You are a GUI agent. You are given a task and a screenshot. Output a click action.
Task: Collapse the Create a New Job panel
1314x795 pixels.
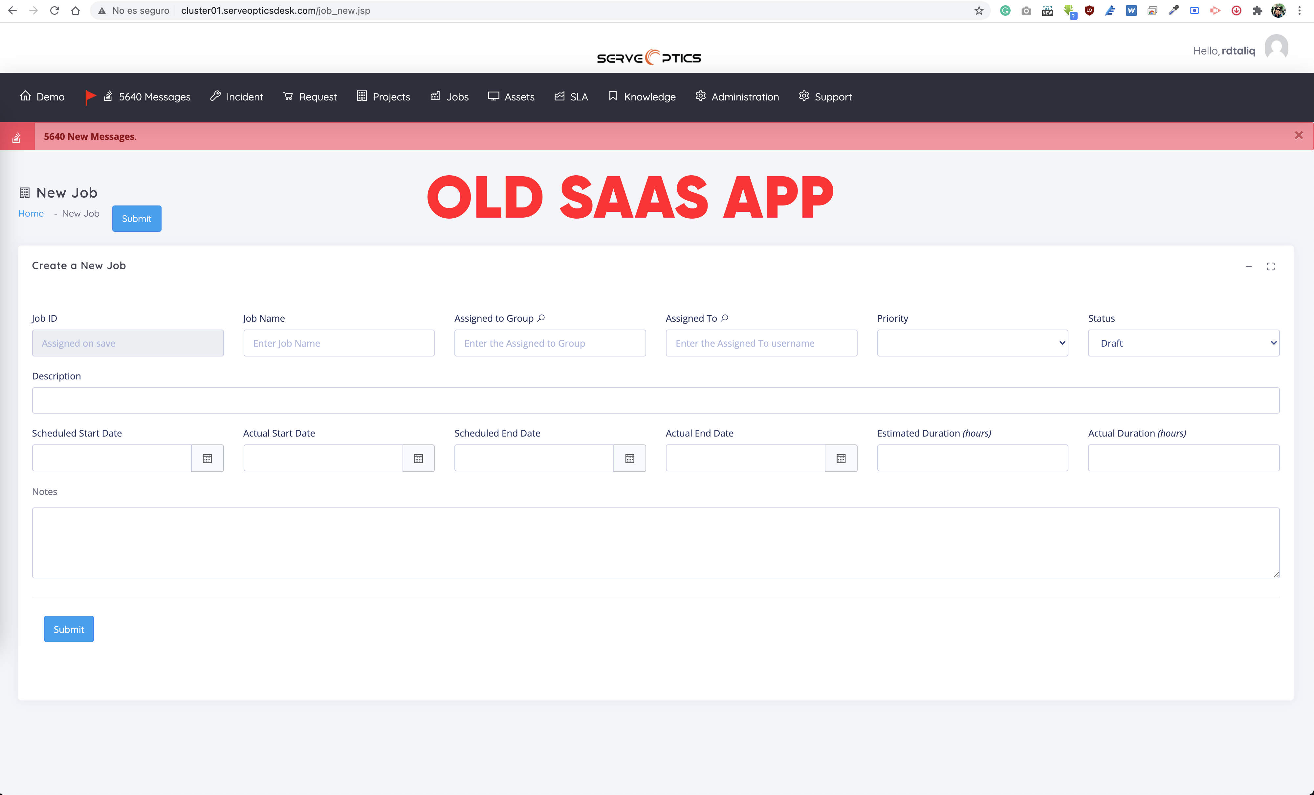(1248, 266)
